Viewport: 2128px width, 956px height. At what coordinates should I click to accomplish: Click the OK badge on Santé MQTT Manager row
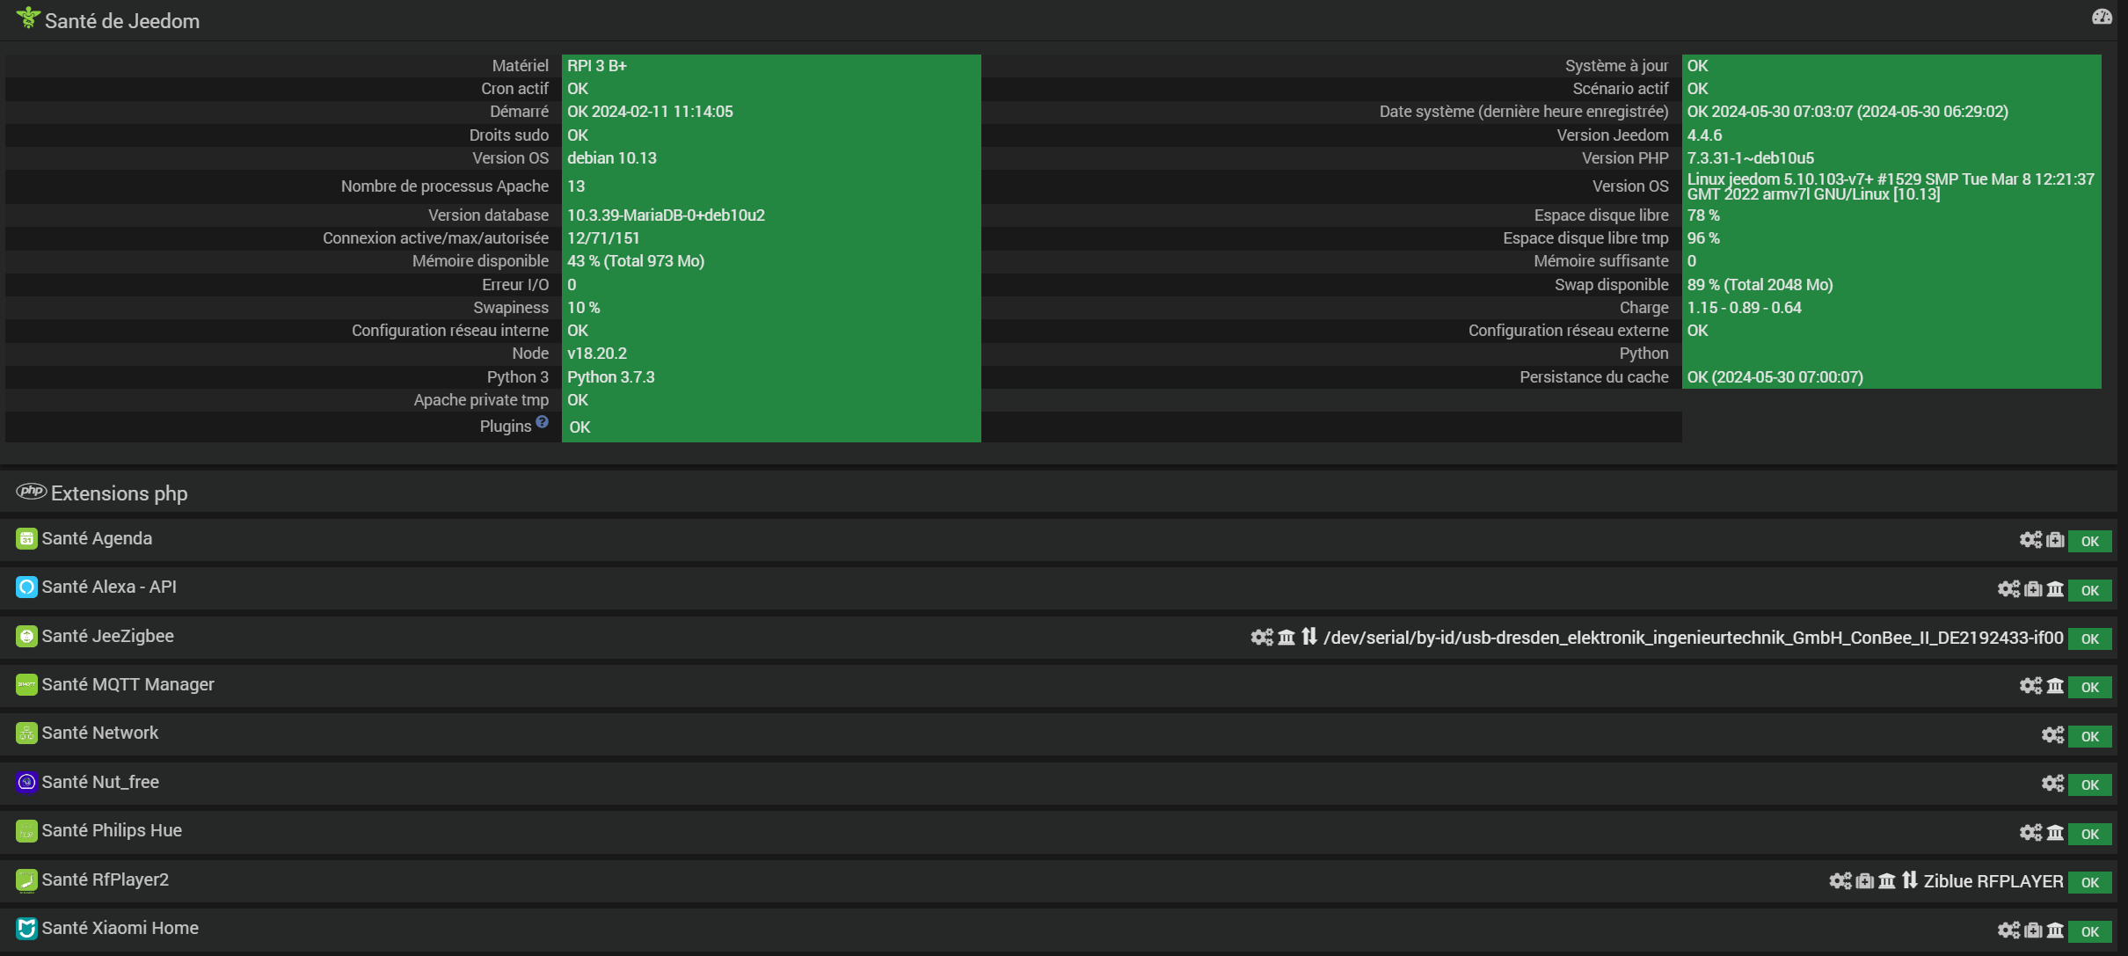[2090, 688]
